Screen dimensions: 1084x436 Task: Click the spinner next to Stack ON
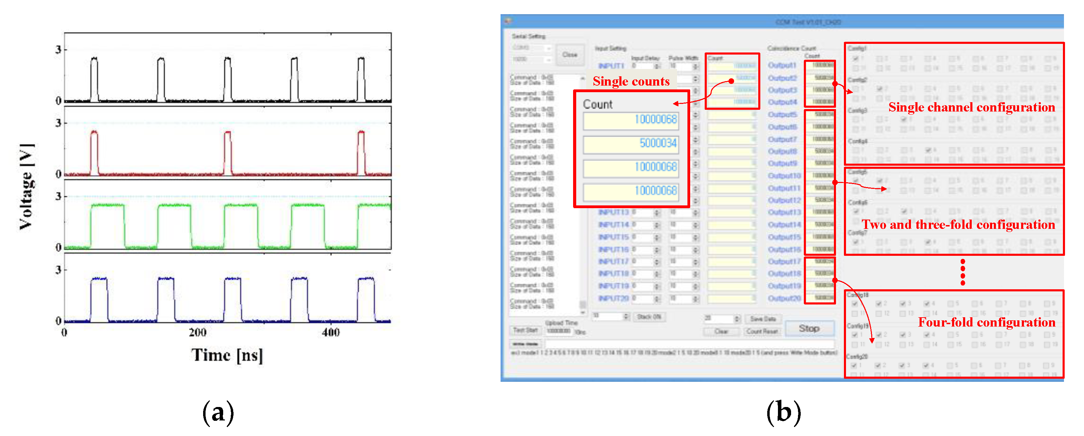626,317
